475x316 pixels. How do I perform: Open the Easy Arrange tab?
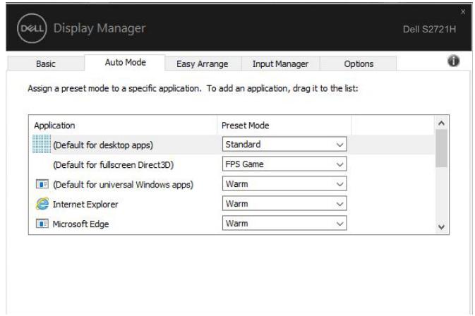(x=203, y=64)
